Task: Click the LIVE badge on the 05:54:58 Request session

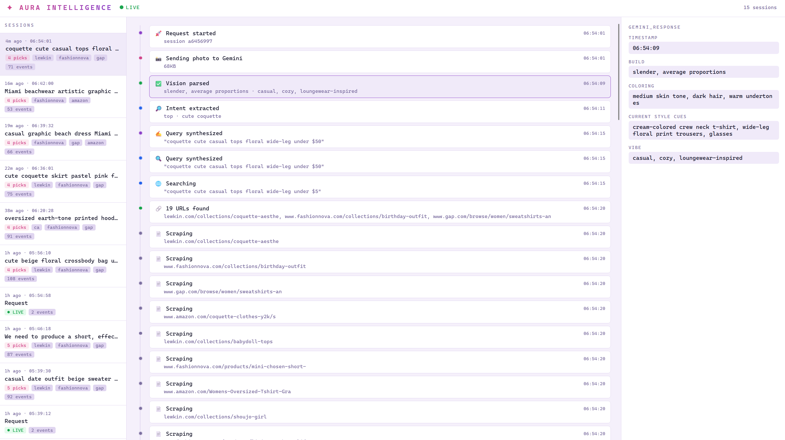Action: tap(15, 312)
